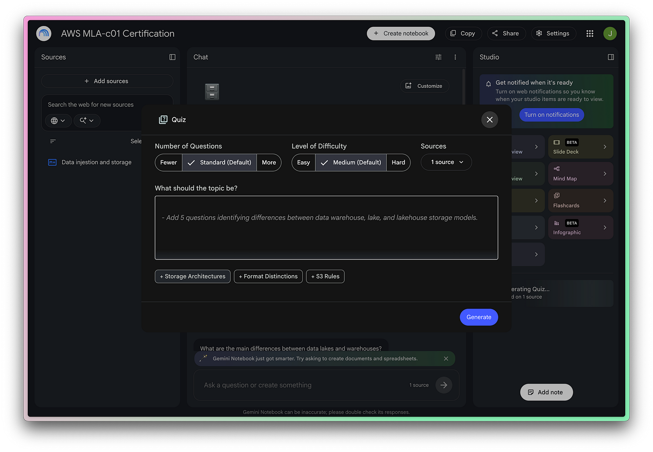This screenshot has width=653, height=452.
Task: Click the filing cabinet notebook emoji
Action: 212,91
